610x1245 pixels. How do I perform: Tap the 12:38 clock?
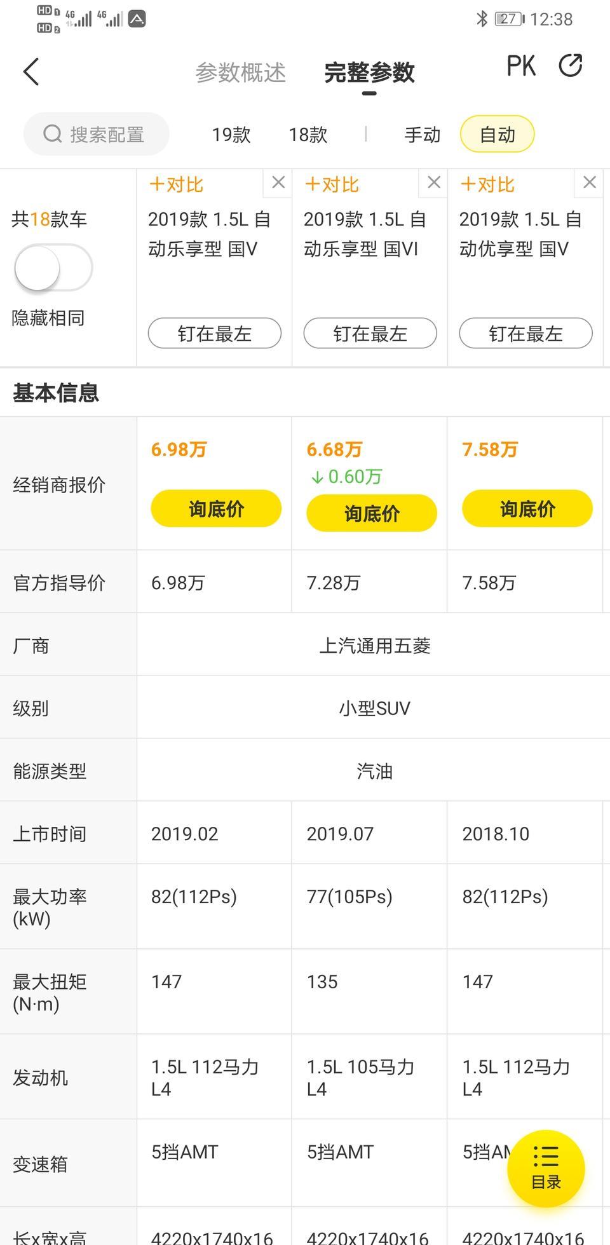coord(552,20)
